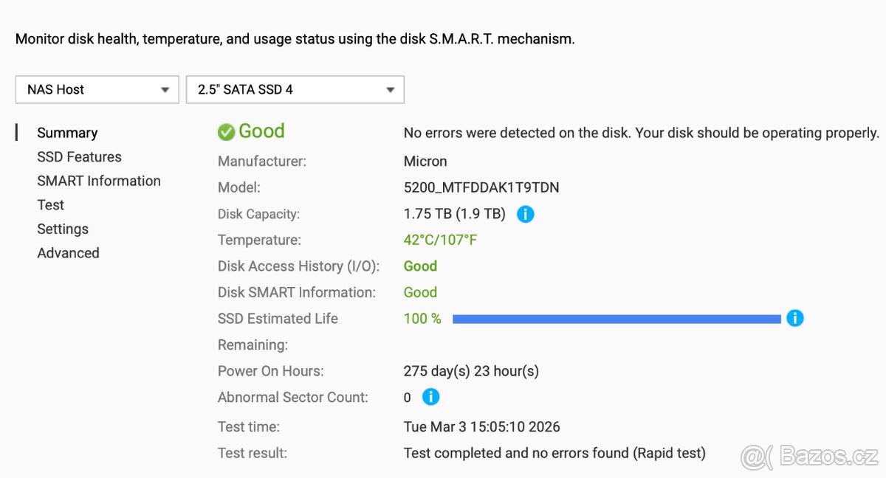Click the green Good status checkmark icon
This screenshot has width=886, height=478.
[226, 131]
